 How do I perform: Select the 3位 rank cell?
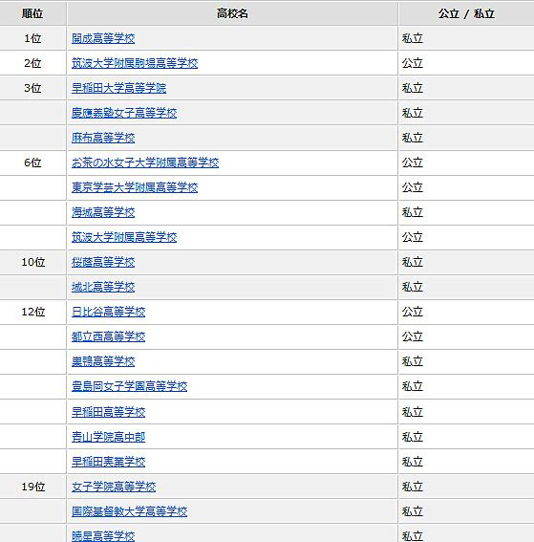[x=32, y=88]
